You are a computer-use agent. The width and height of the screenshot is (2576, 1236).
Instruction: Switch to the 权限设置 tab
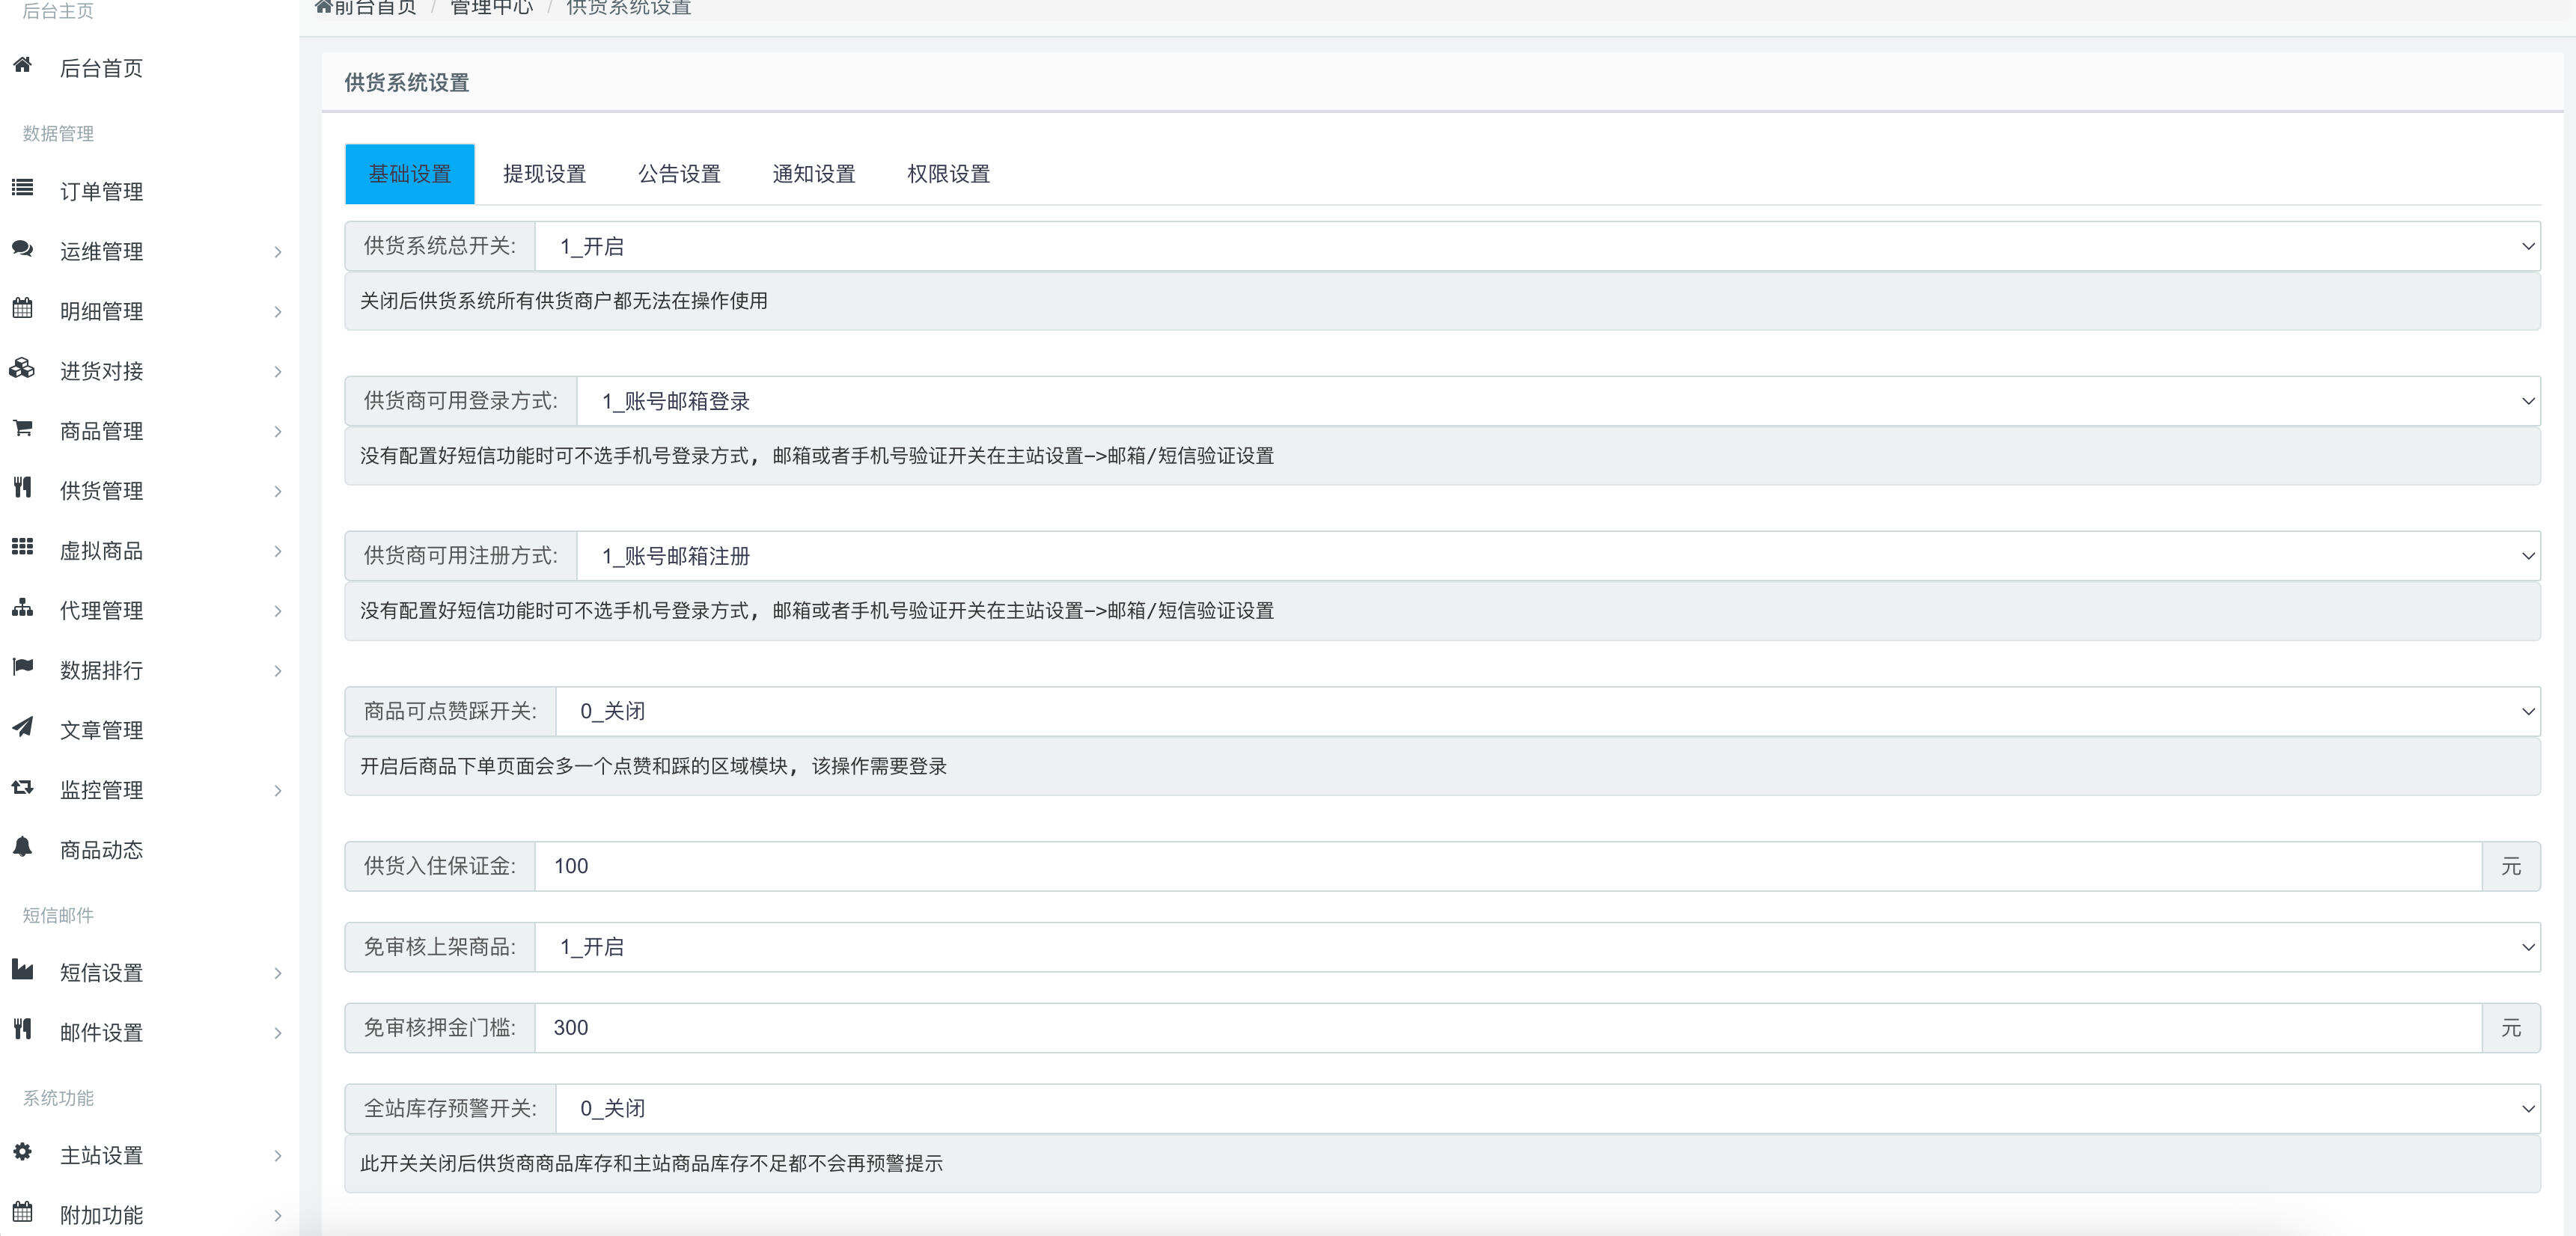[948, 174]
